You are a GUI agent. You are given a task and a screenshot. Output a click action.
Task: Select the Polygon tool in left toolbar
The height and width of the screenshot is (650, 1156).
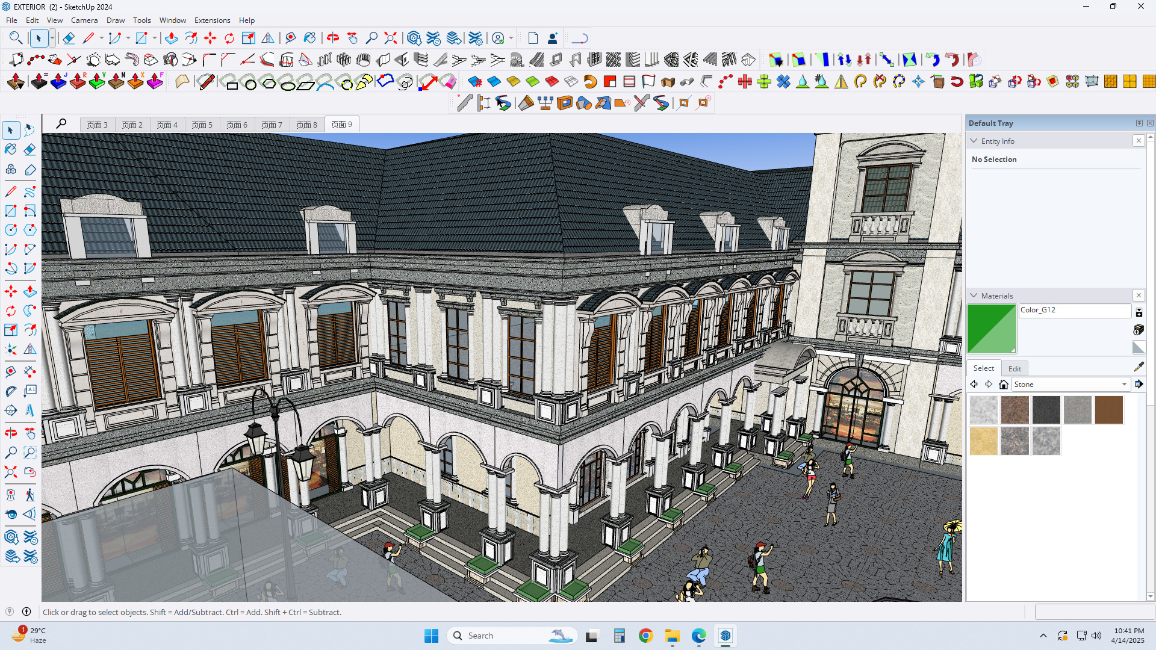(x=30, y=230)
